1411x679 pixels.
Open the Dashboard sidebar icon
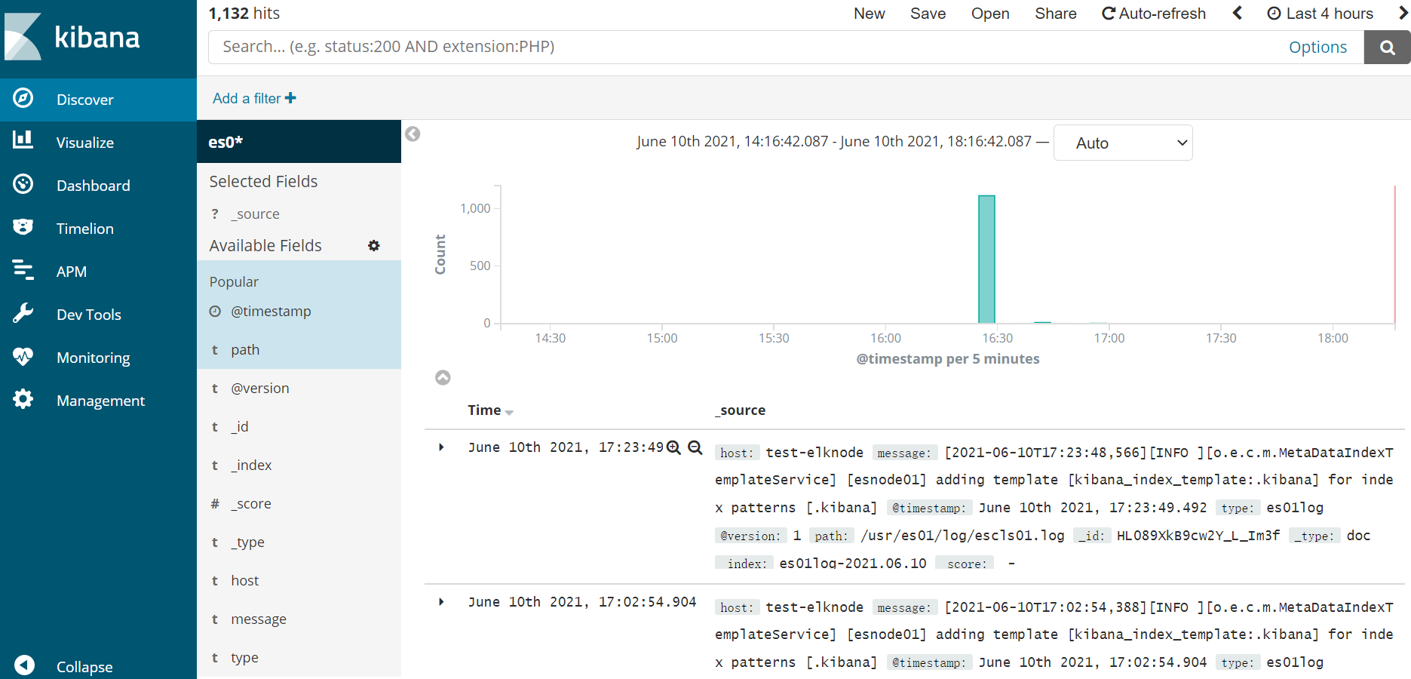23,184
